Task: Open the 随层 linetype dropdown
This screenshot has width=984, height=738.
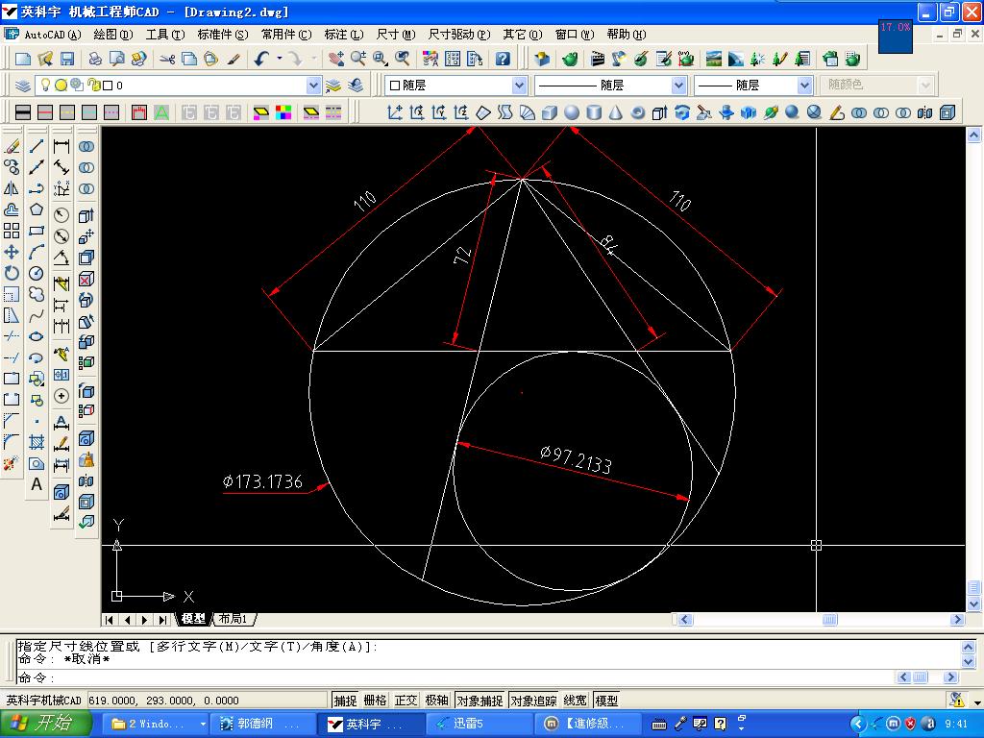Action: 678,86
